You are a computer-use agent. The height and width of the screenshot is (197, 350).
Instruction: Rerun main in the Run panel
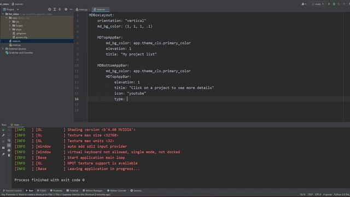click(x=3, y=130)
